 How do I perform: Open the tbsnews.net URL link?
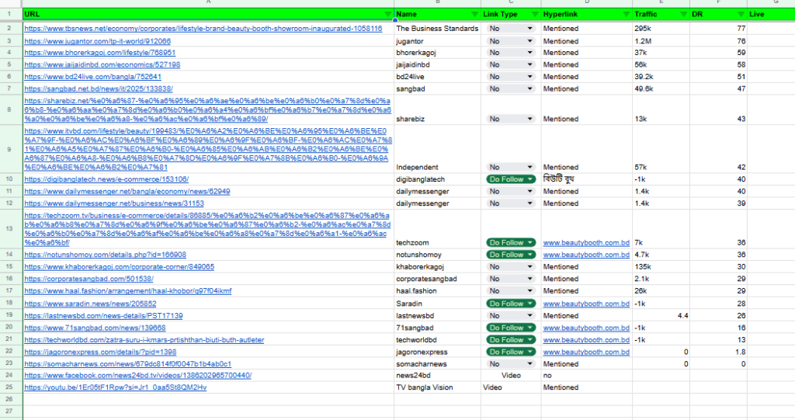tap(203, 29)
